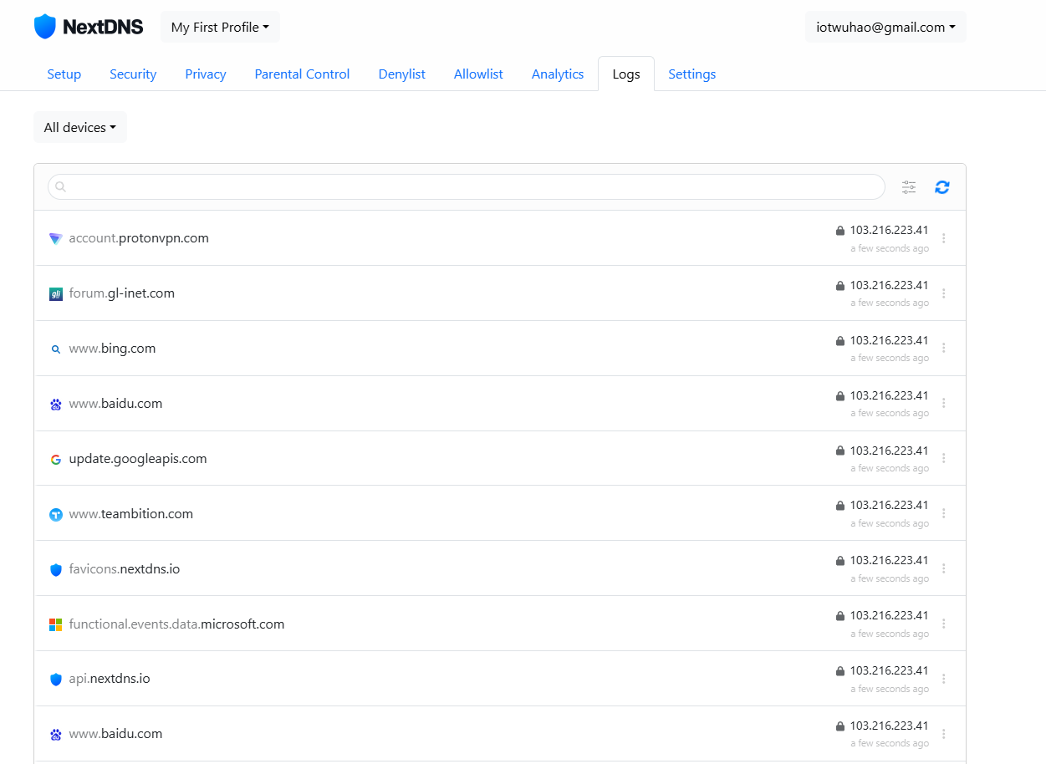Click 'a few seconds ago' in api.nextdns.io row
Image resolution: width=1046 pixels, height=764 pixels.
[890, 690]
